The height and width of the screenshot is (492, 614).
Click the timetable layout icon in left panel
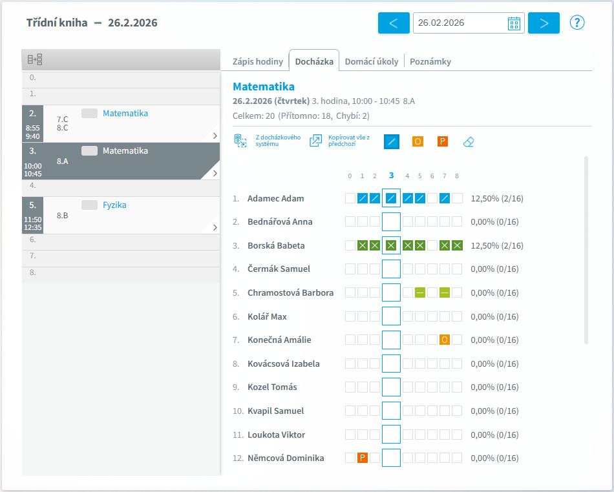pos(35,59)
